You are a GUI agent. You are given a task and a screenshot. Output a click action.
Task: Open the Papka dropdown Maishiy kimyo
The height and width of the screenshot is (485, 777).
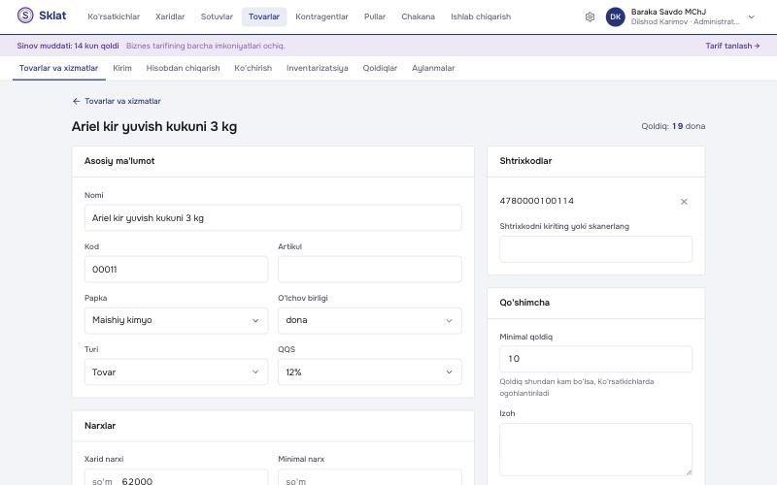point(176,320)
